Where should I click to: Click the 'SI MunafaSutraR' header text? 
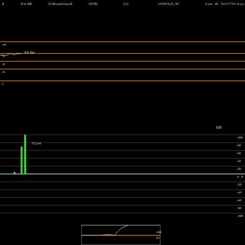(60, 4)
